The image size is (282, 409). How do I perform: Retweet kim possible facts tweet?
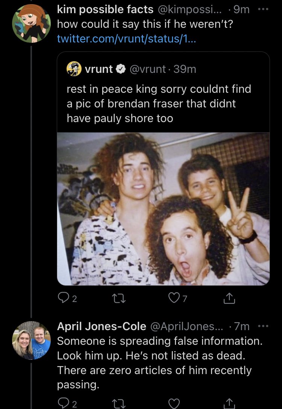pyautogui.click(x=119, y=298)
